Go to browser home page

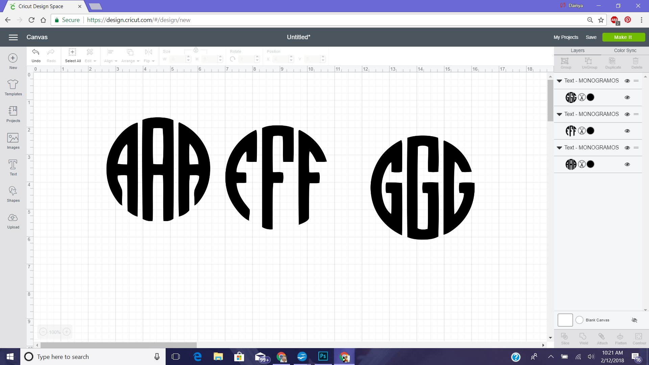coord(43,20)
